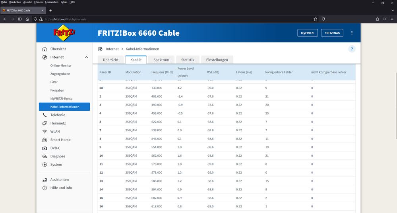397x213 pixels.
Task: Go back with browser back arrow
Action: pyautogui.click(x=5, y=19)
